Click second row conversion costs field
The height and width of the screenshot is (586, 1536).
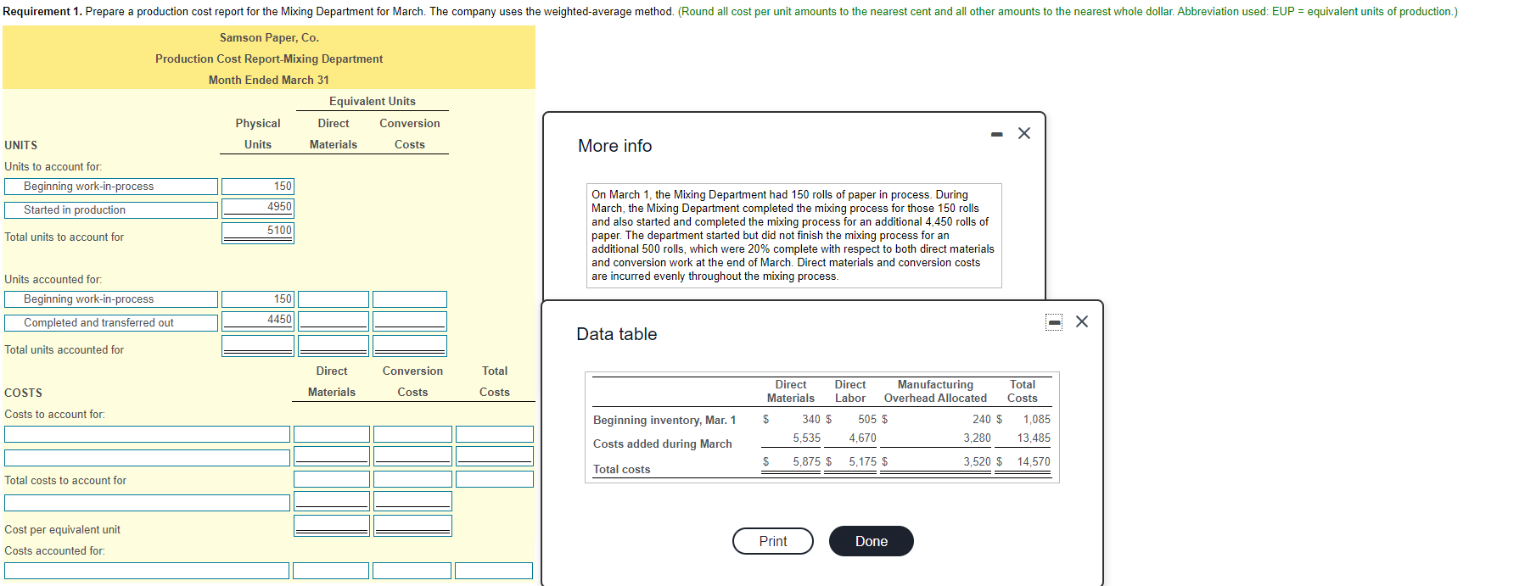412,456
